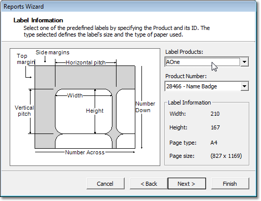Click the Page type: caption
The width and height of the screenshot is (261, 201).
[183, 143]
